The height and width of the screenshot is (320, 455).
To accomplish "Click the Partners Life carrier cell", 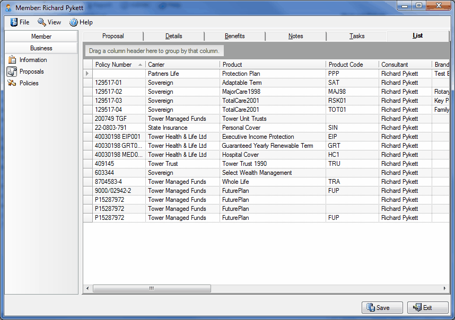I will [182, 74].
